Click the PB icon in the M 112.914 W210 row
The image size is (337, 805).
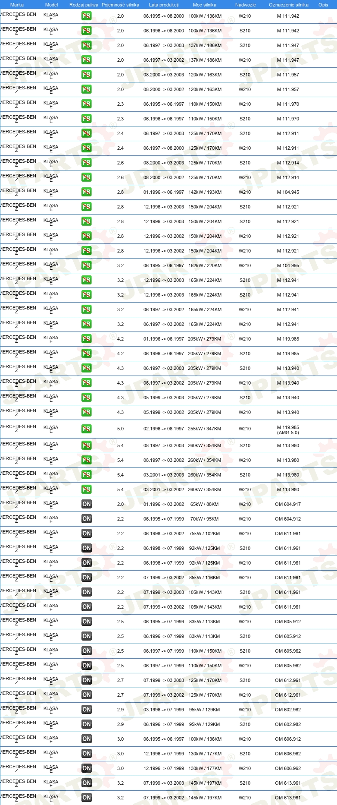click(x=87, y=177)
